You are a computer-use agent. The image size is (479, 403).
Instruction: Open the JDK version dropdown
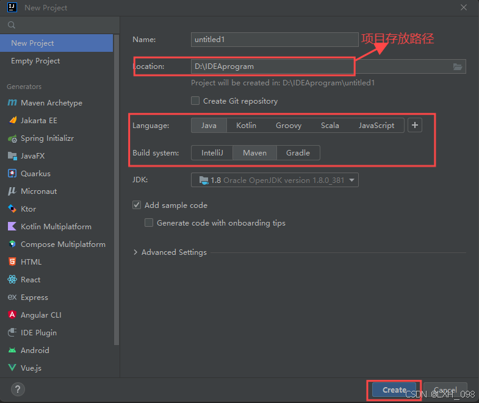(x=275, y=180)
